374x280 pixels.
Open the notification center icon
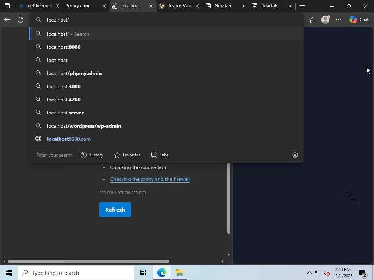coord(362,273)
